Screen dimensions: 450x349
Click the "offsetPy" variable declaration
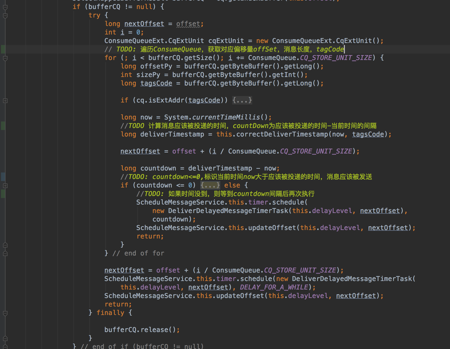pyautogui.click(x=156, y=66)
